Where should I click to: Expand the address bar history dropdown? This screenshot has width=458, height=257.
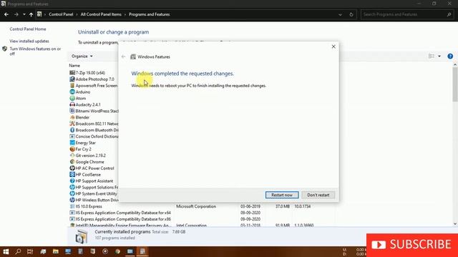point(340,14)
